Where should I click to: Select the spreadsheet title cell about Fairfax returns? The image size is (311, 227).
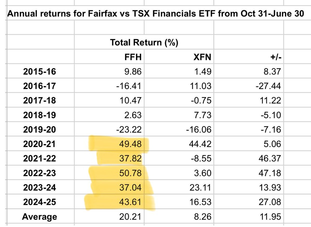tap(155, 14)
